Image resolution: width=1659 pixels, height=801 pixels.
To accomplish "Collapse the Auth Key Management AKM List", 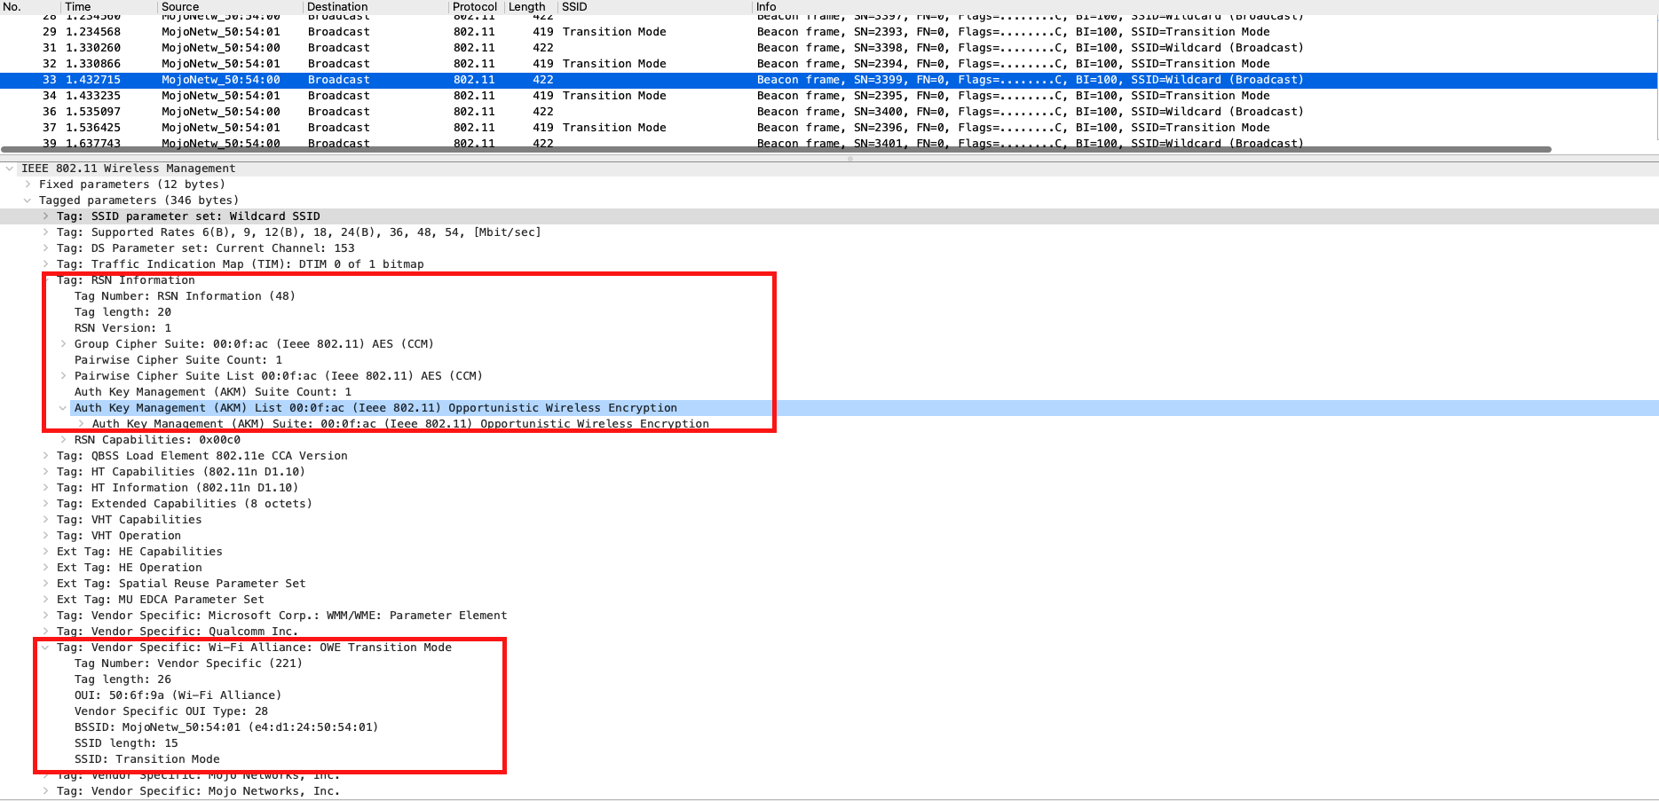I will pyautogui.click(x=62, y=407).
